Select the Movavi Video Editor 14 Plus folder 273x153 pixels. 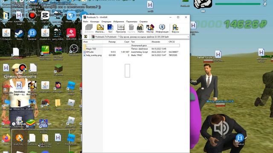45,141
